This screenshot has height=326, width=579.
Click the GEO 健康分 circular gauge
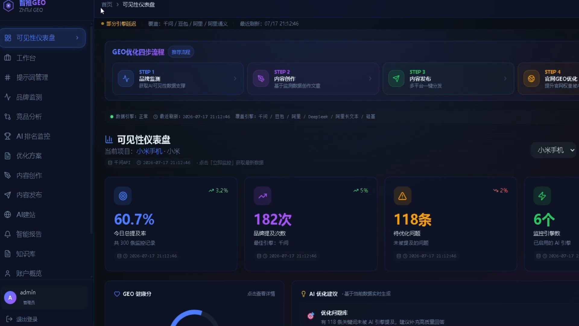tap(195, 318)
